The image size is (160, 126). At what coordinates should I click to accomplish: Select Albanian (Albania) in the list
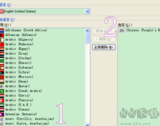21,35
